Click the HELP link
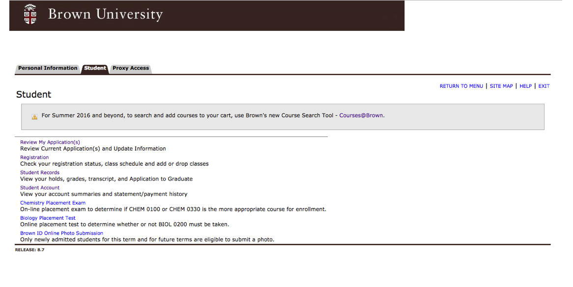The image size is (573, 287). [525, 86]
